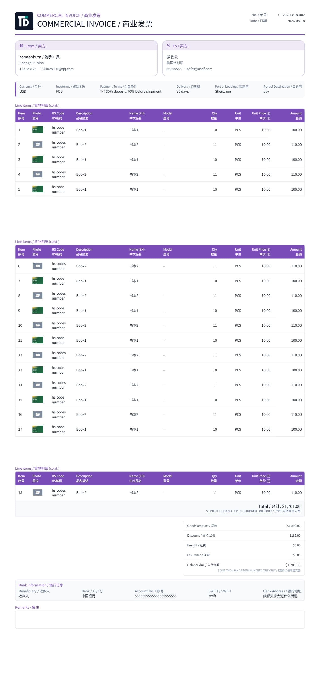320x680 pixels.
Task: Open the photo thumbnail for item 1
Action: [38, 130]
